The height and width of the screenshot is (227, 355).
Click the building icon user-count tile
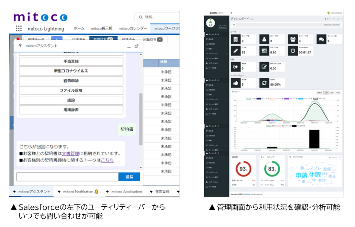[x=235, y=39]
